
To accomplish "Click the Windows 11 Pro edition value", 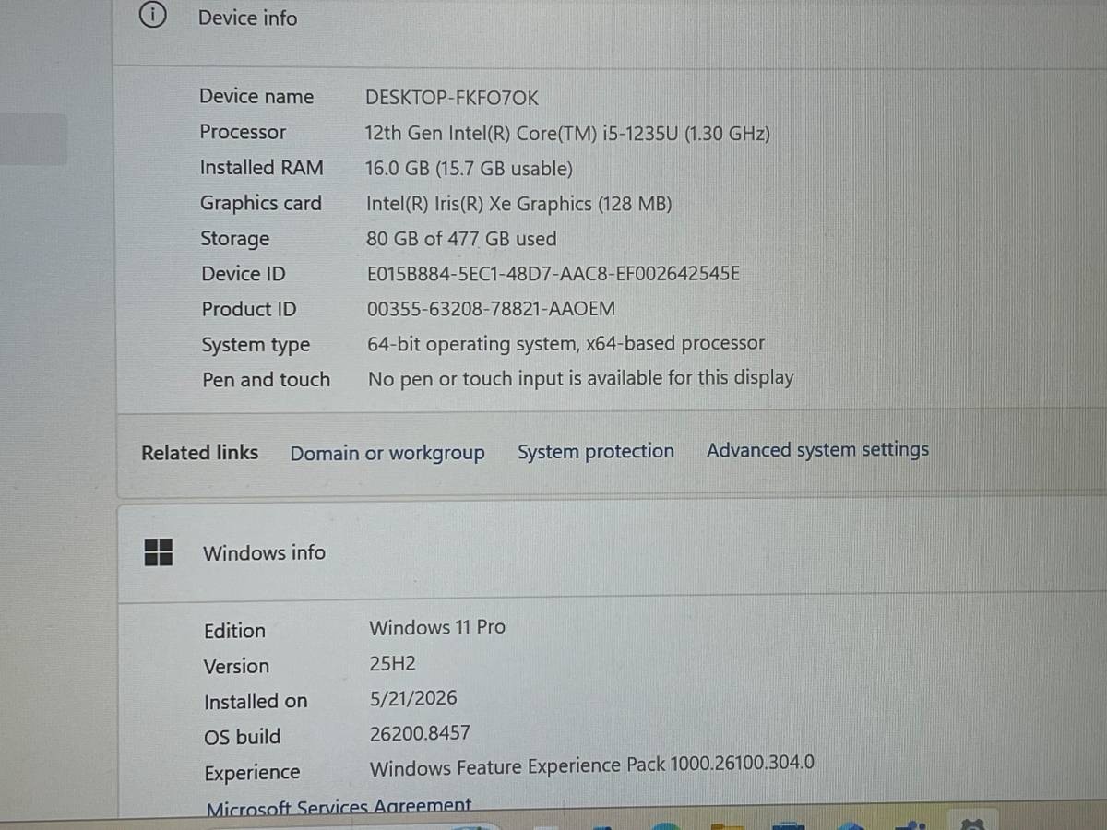I will [437, 627].
